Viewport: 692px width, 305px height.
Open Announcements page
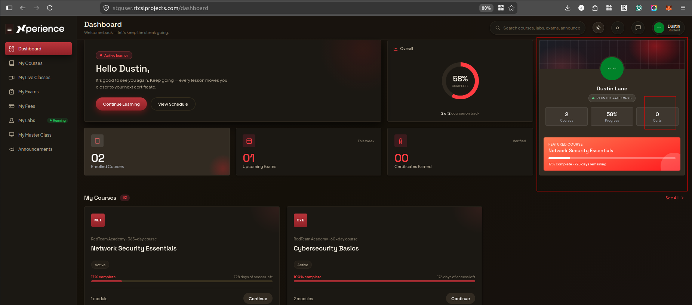pyautogui.click(x=39, y=149)
